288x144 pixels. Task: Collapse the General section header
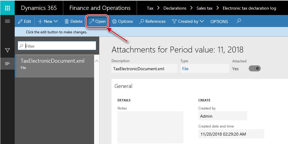123,86
